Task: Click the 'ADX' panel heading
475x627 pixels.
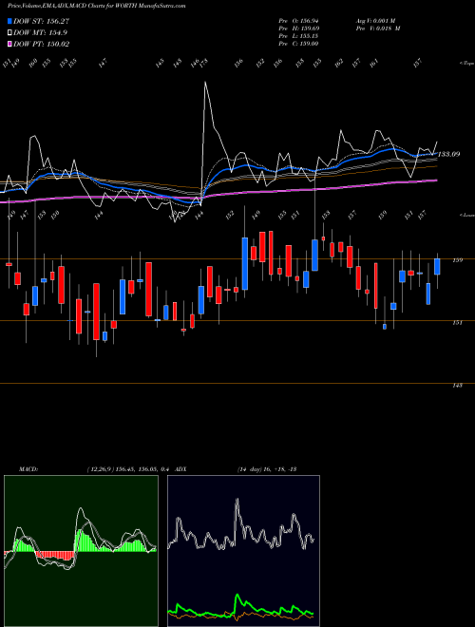Action: (180, 469)
